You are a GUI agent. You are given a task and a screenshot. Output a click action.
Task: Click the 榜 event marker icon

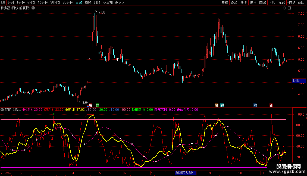tap(217, 105)
